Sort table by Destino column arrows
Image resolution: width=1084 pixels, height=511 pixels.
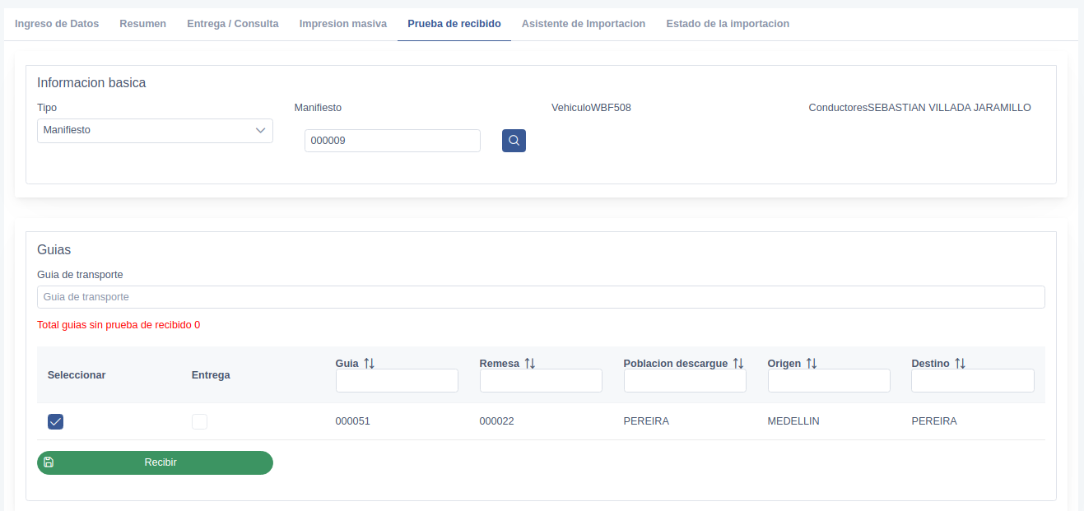(960, 363)
